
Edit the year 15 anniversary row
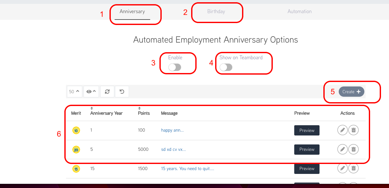coord(342,168)
